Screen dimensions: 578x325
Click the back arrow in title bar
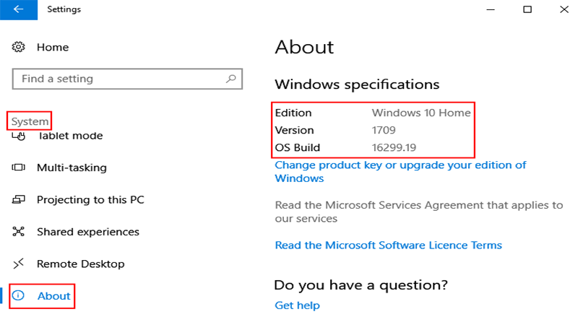[19, 9]
